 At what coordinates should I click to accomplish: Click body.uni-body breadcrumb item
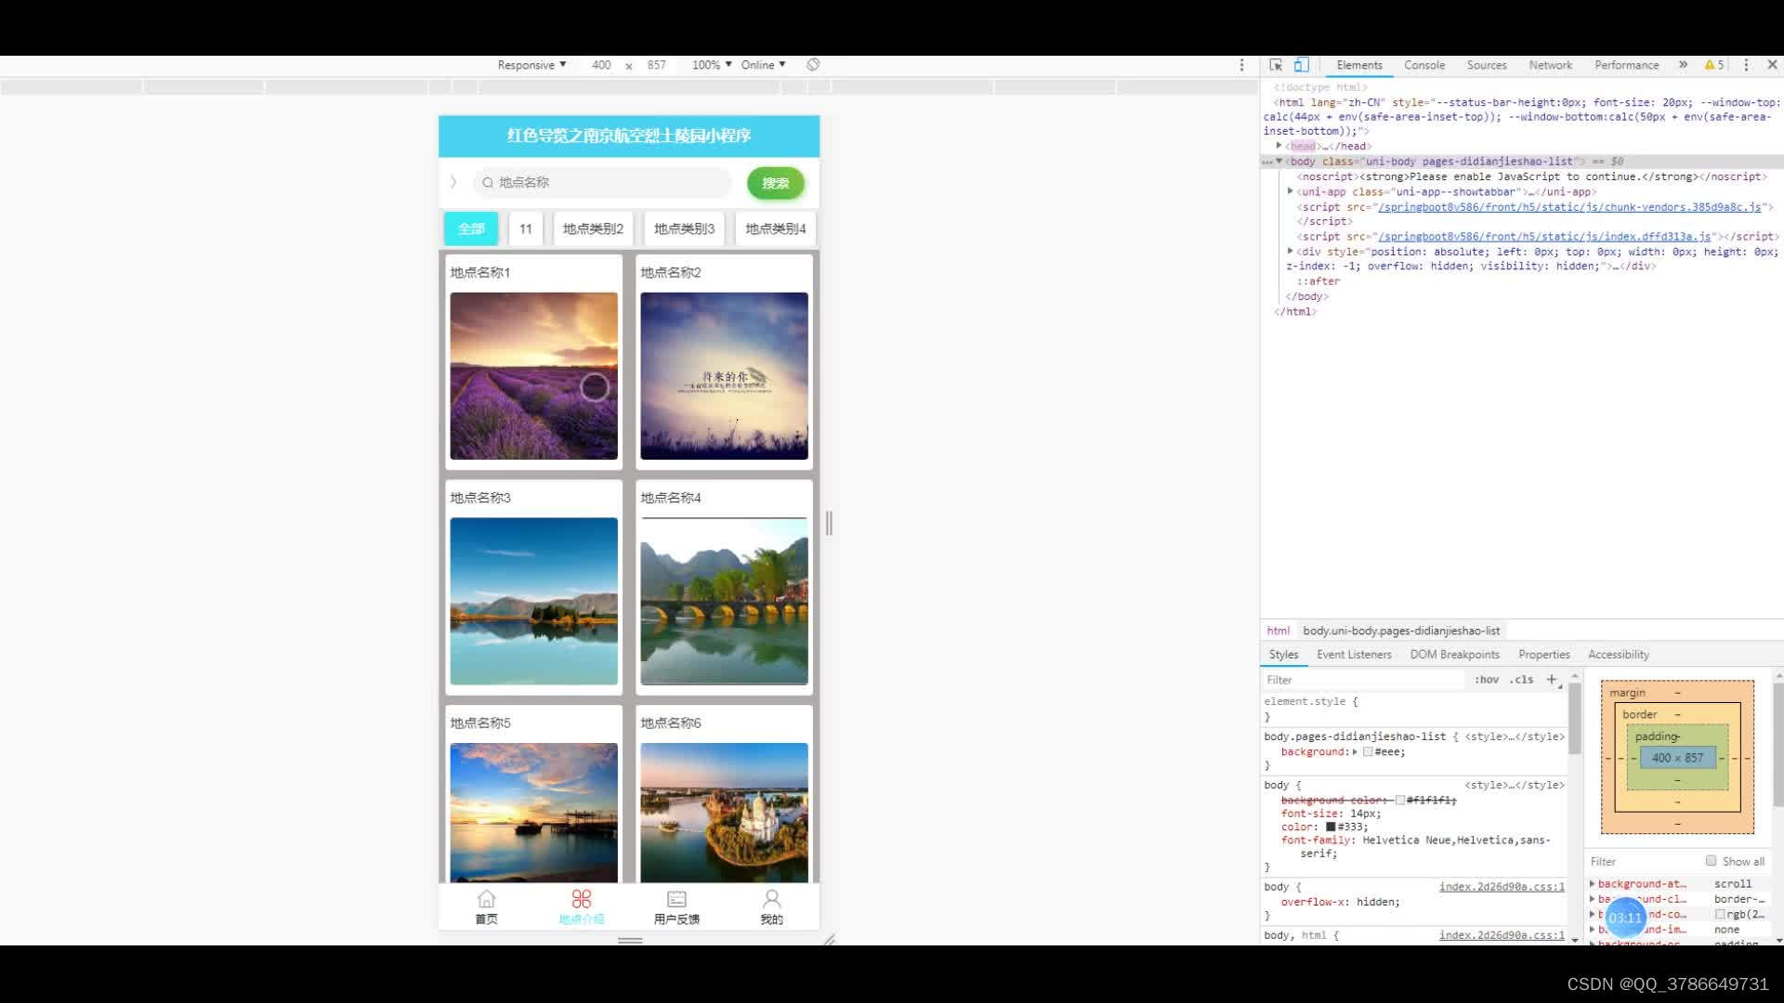click(1401, 631)
